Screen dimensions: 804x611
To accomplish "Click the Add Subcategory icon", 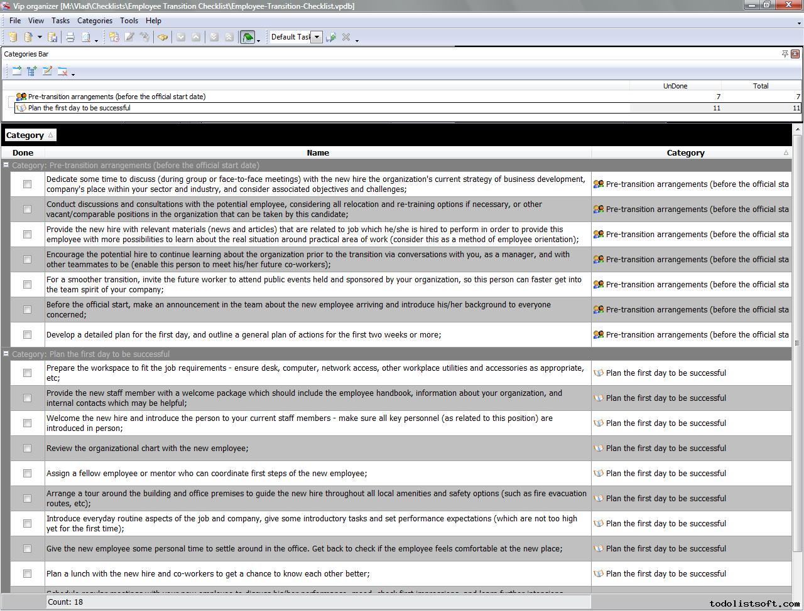I will coord(32,72).
